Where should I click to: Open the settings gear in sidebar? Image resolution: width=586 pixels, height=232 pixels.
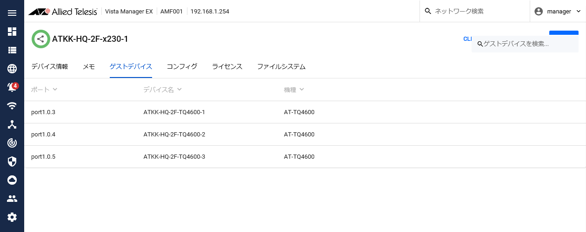click(12, 217)
